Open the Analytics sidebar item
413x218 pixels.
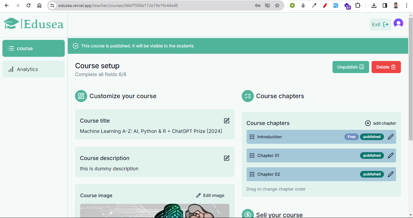pos(34,69)
